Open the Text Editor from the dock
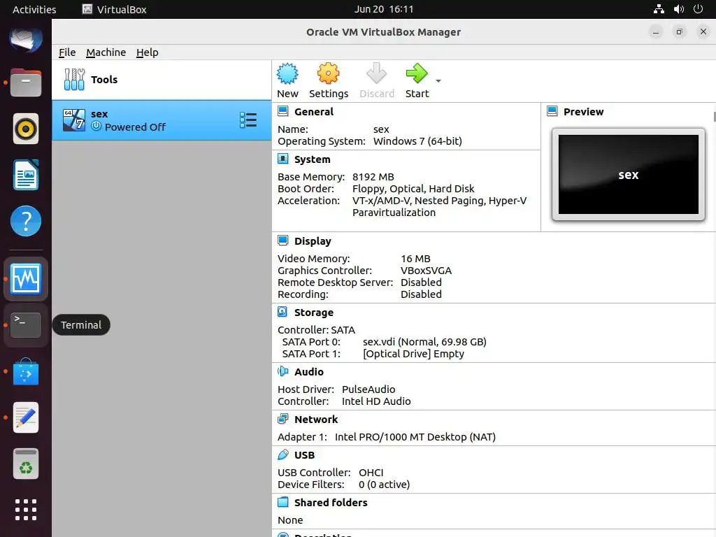 [26, 417]
